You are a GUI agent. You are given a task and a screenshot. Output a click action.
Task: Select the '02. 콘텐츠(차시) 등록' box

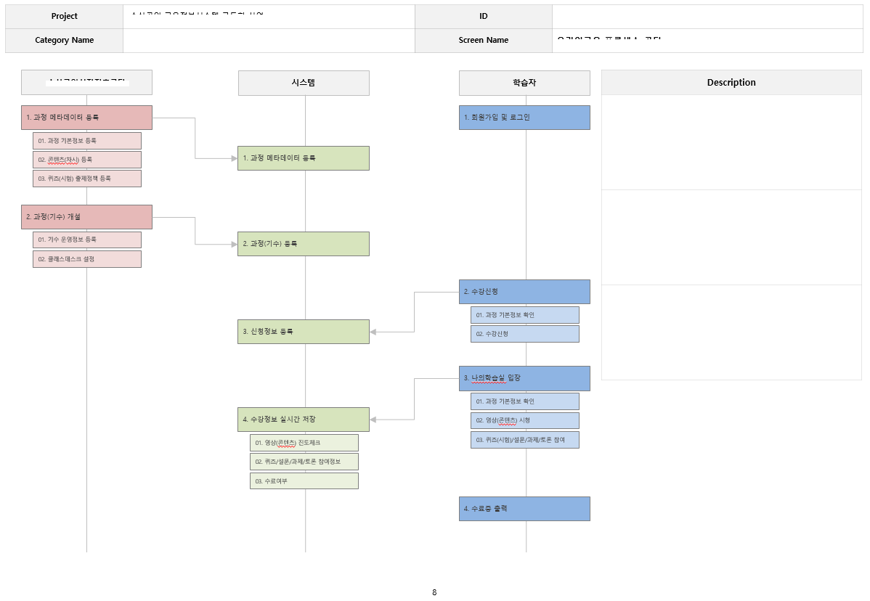tap(87, 160)
